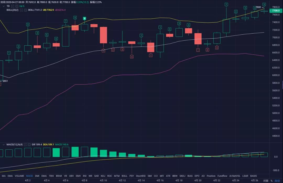
Task: Click the UB:7765.9 upper band value
Action: [48, 10]
